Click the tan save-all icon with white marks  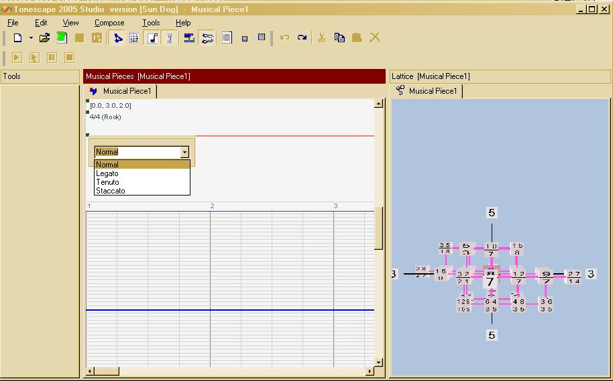[x=97, y=38]
